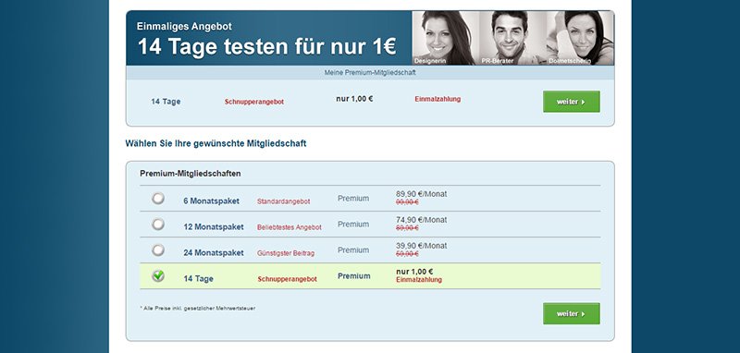
Task: Click '14 Tage' label in highlighted row
Action: click(x=198, y=279)
